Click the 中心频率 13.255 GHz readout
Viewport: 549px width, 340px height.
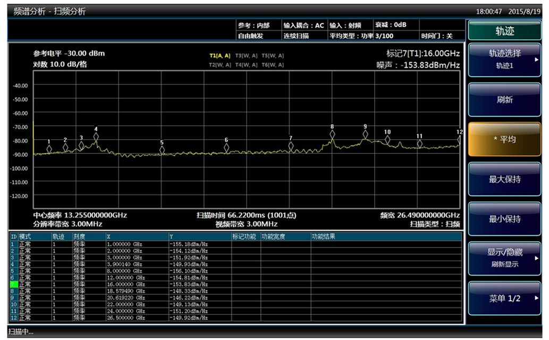[80, 215]
